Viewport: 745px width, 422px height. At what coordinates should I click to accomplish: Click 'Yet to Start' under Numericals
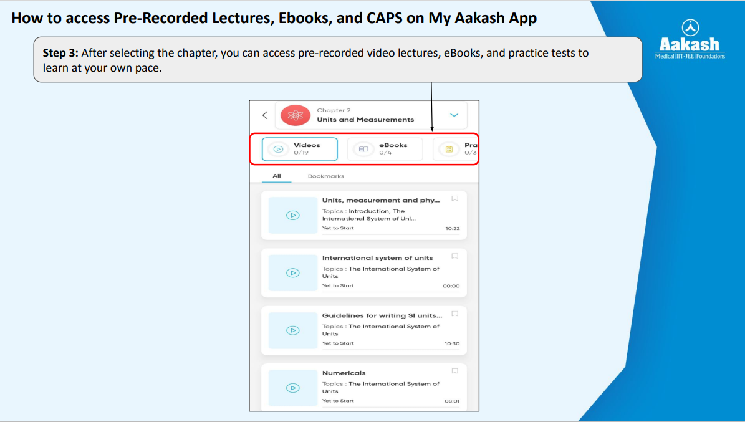click(338, 401)
